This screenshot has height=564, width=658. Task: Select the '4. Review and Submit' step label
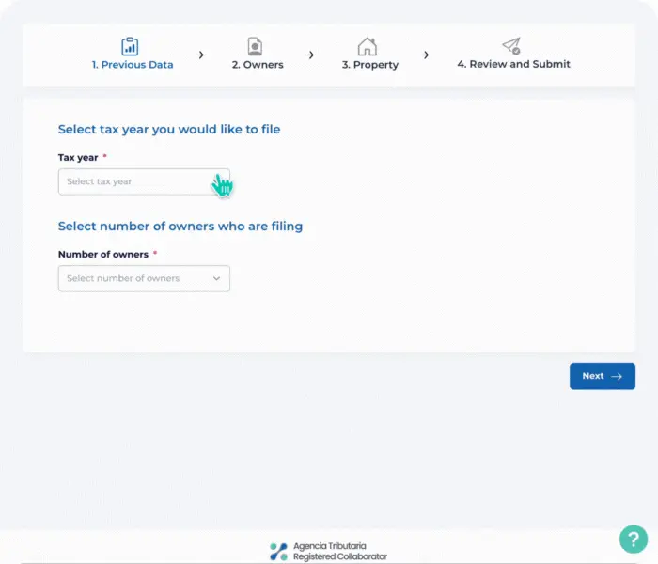[513, 64]
